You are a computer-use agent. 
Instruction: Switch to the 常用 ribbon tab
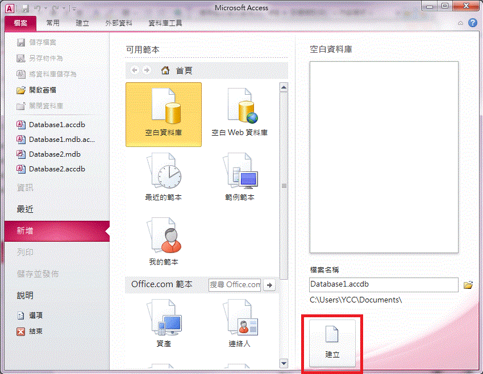53,23
